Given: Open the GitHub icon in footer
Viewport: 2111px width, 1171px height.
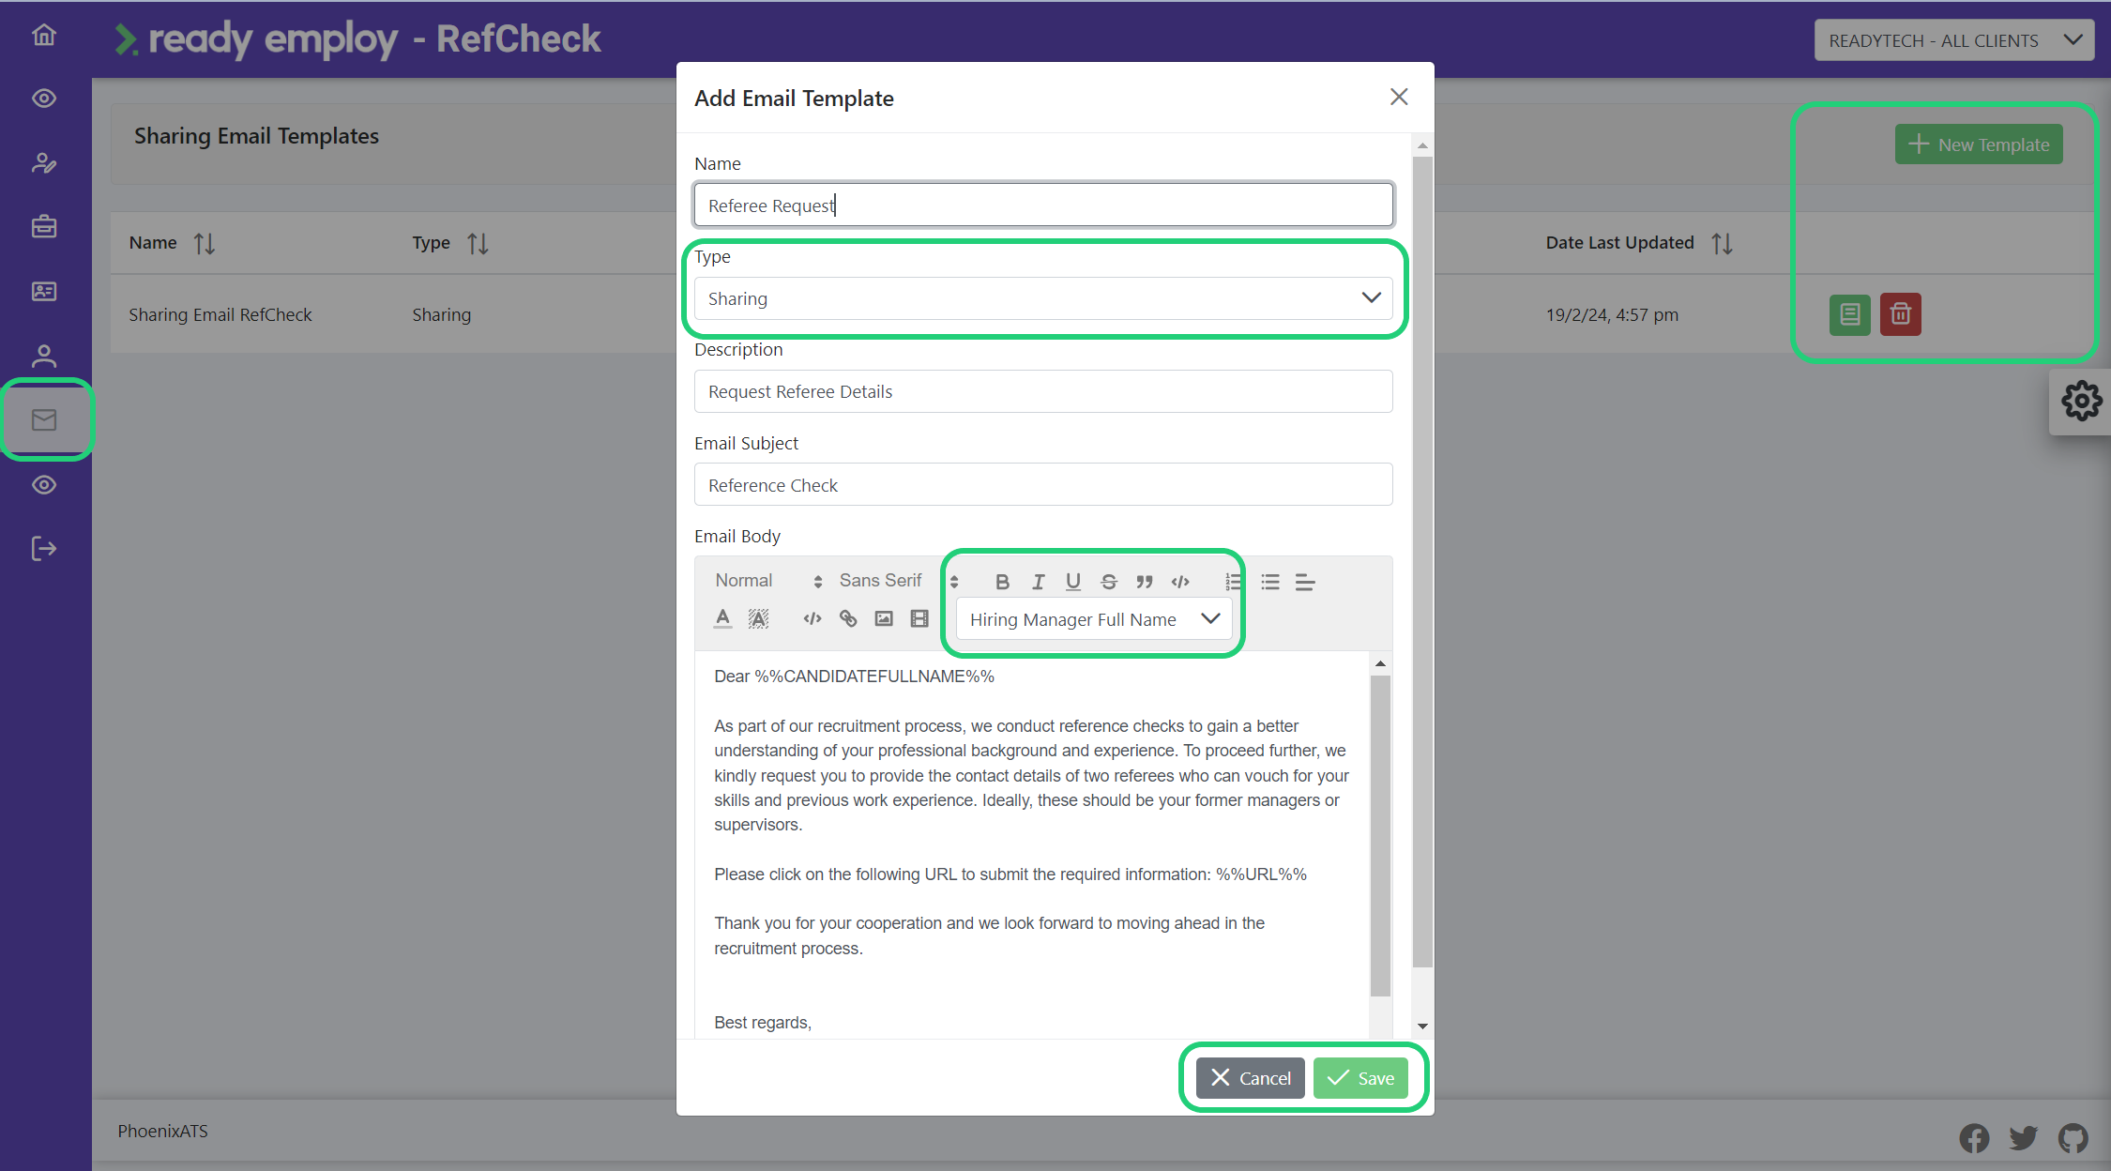Looking at the screenshot, I should click(2073, 1138).
